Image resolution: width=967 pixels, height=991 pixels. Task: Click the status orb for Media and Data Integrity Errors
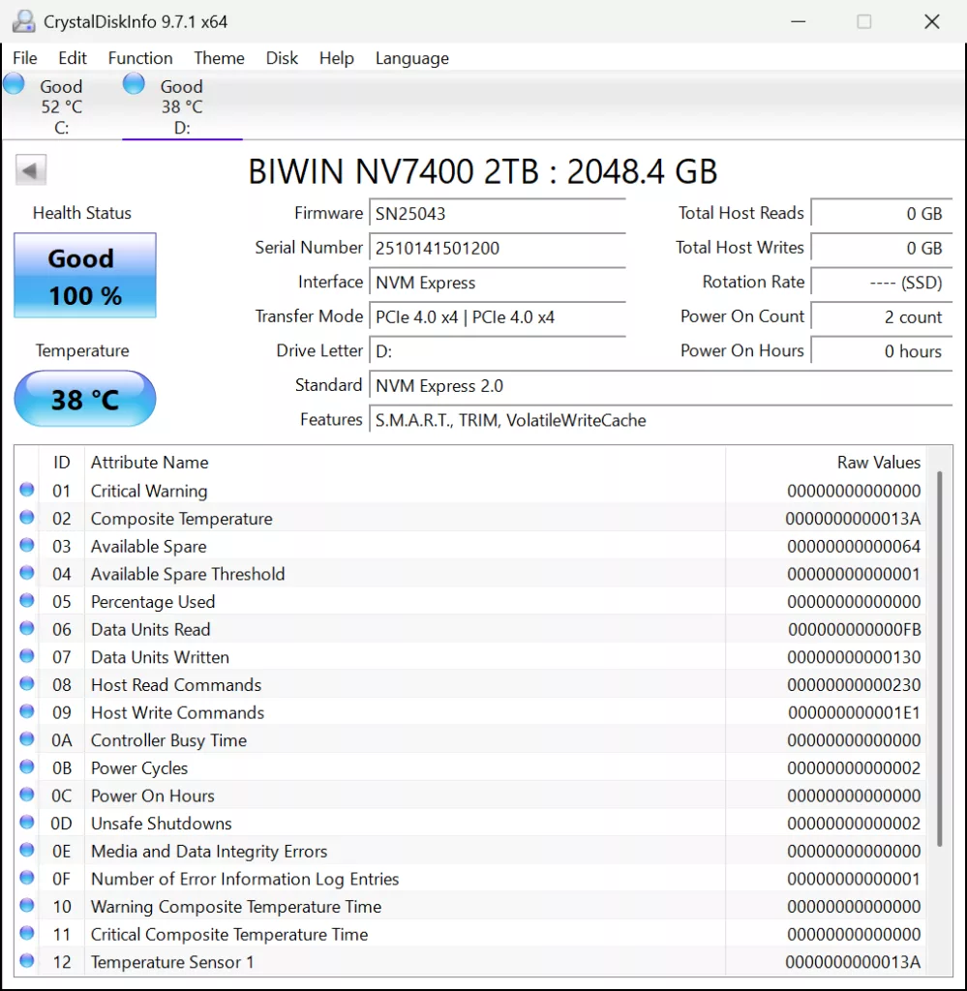click(26, 850)
